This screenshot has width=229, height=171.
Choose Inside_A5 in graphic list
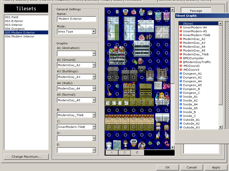coord(199,108)
